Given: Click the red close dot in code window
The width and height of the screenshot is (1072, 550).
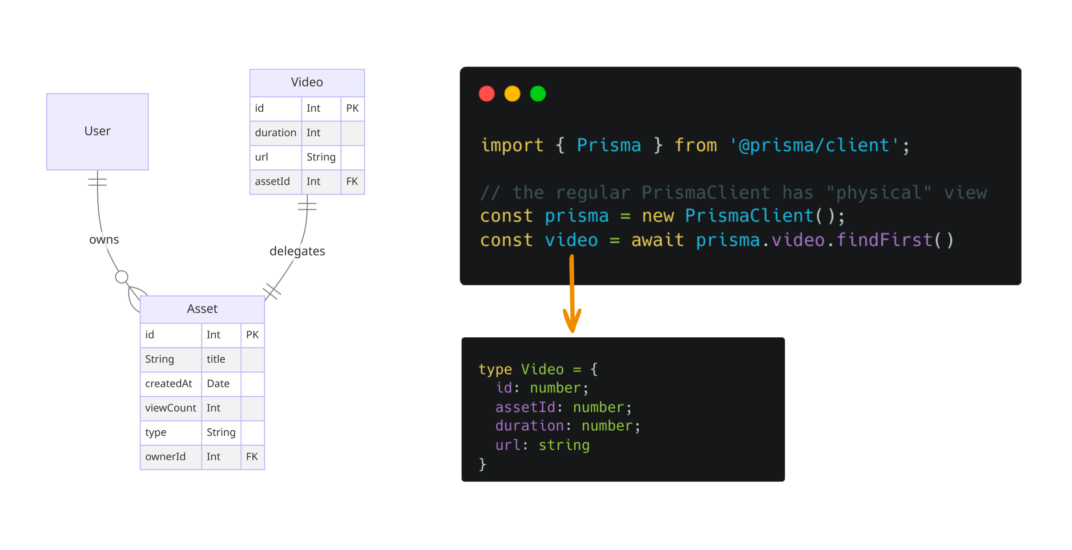Looking at the screenshot, I should tap(486, 94).
